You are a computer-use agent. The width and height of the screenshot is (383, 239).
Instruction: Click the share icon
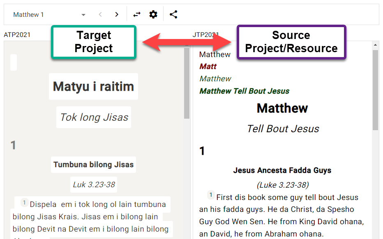pyautogui.click(x=173, y=15)
